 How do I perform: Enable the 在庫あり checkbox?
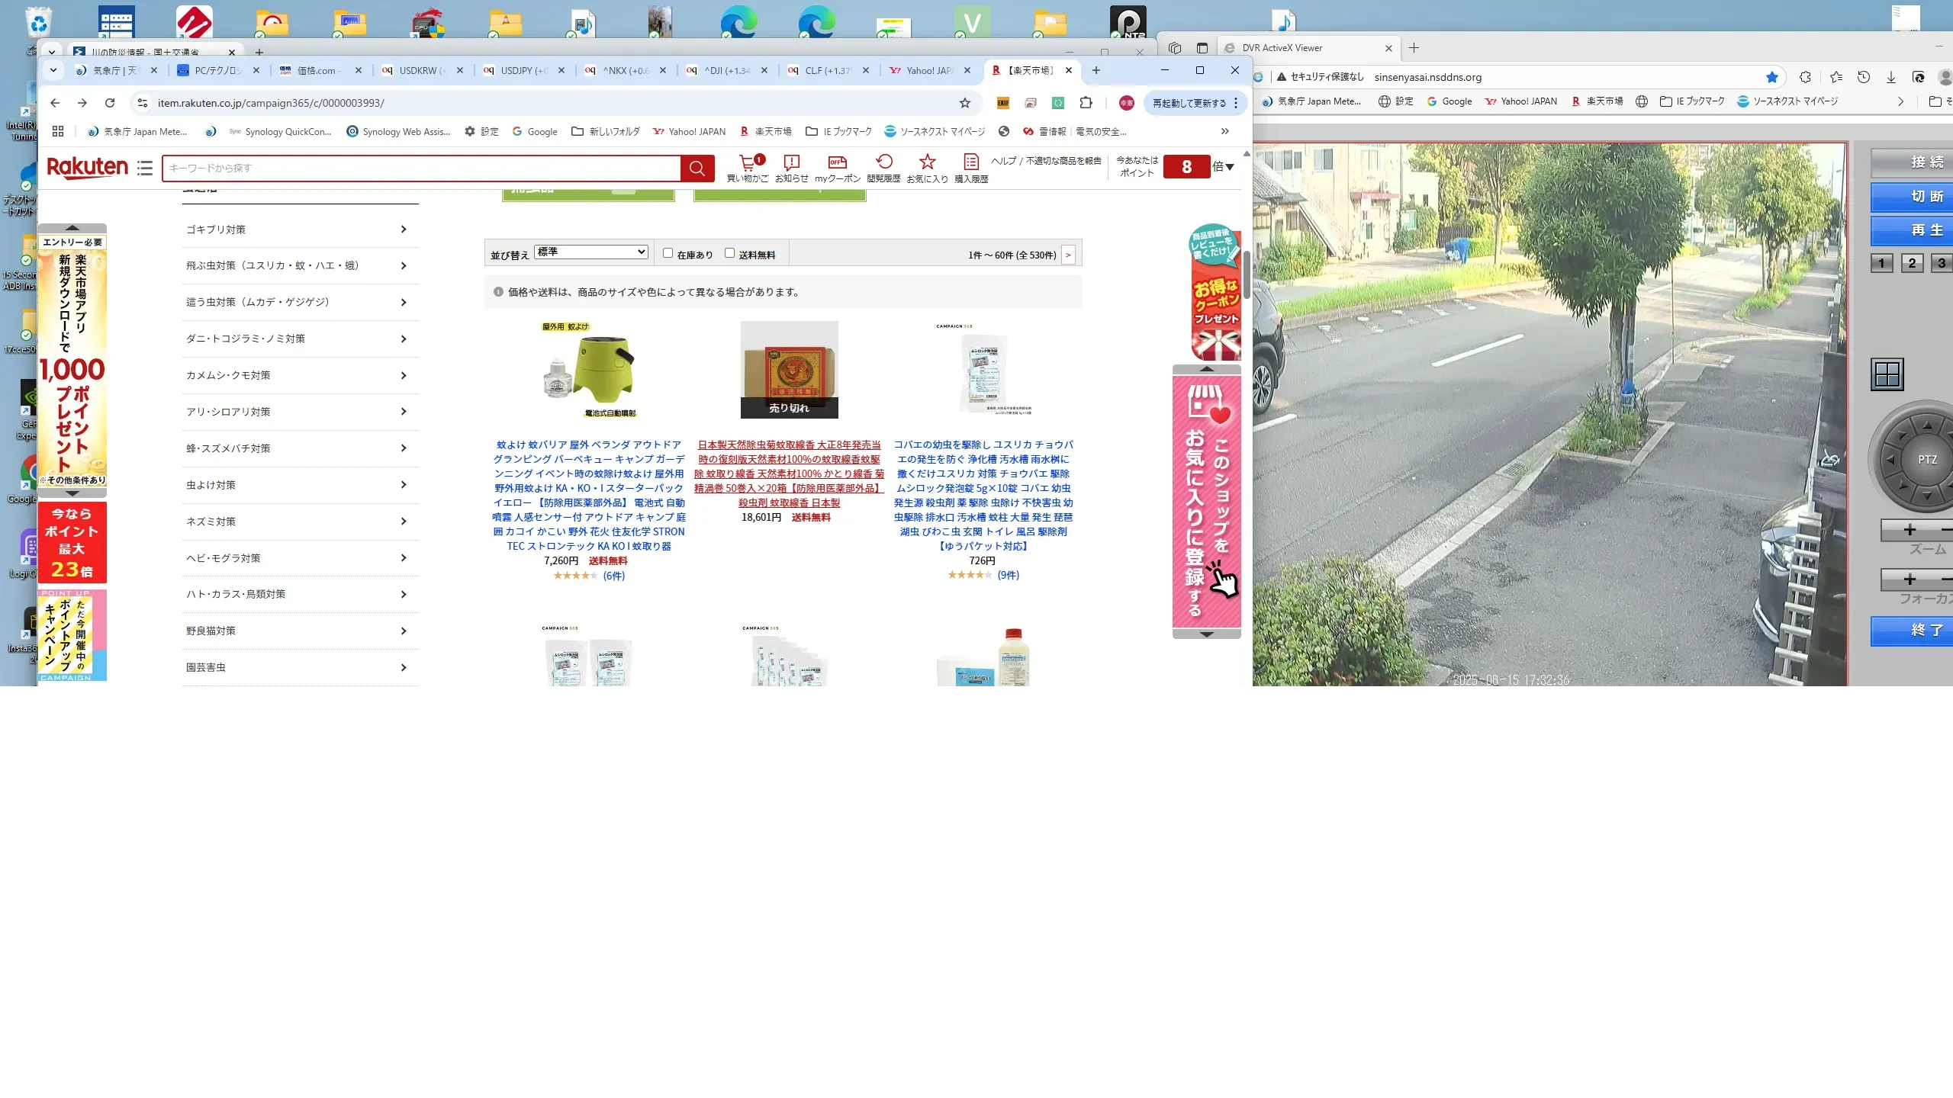(668, 253)
